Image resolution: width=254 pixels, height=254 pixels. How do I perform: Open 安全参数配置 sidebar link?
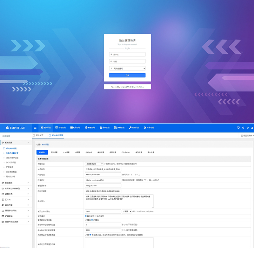[x=11, y=172]
